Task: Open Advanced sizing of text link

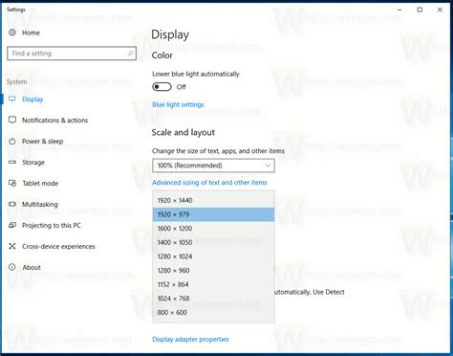Action: (x=209, y=183)
